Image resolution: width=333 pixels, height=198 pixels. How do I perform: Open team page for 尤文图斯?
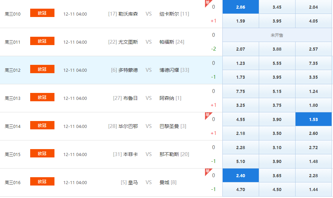(128, 42)
